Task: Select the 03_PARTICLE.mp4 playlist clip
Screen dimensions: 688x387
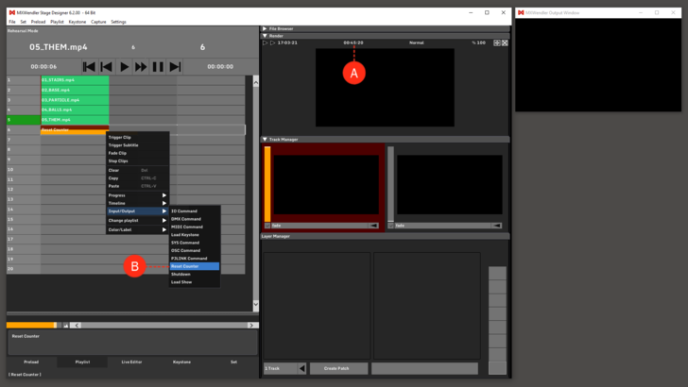Action: [x=75, y=100]
